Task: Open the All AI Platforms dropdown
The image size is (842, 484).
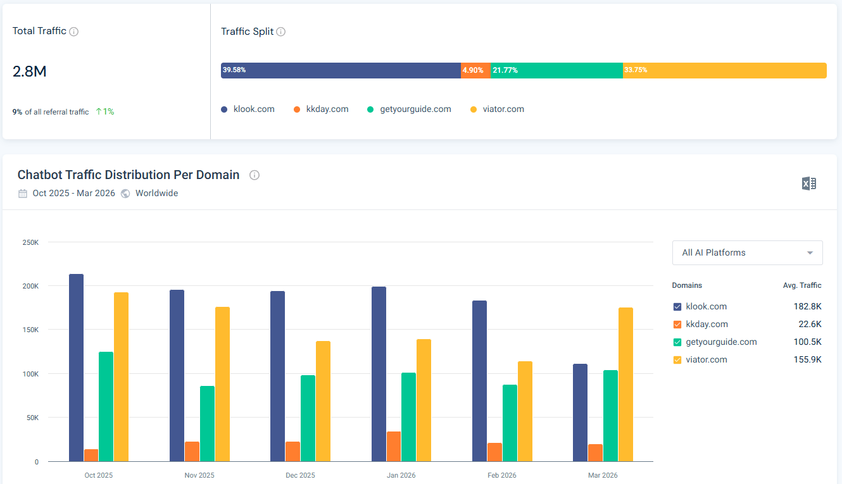Action: point(748,252)
